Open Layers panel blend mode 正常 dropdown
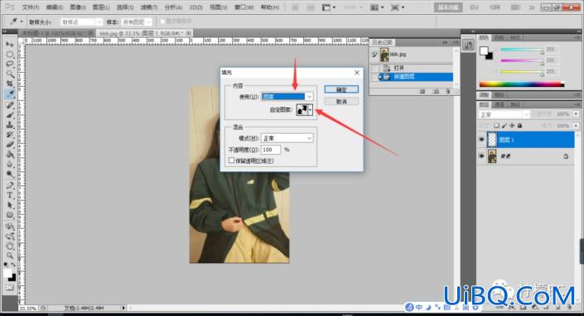This screenshot has width=584, height=316. 504,114
